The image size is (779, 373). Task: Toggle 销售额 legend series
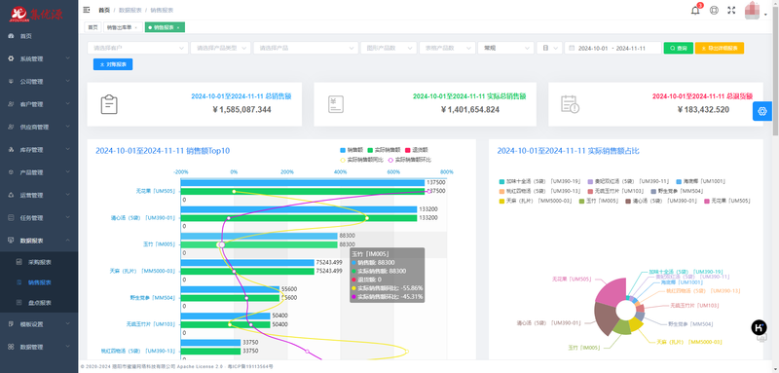352,150
